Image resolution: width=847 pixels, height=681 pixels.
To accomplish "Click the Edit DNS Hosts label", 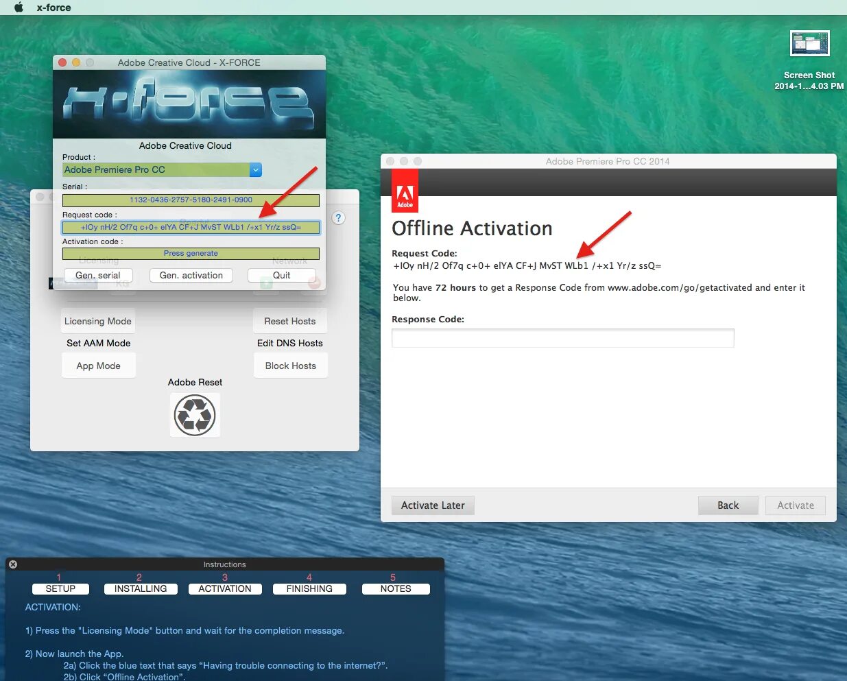I will tap(289, 343).
